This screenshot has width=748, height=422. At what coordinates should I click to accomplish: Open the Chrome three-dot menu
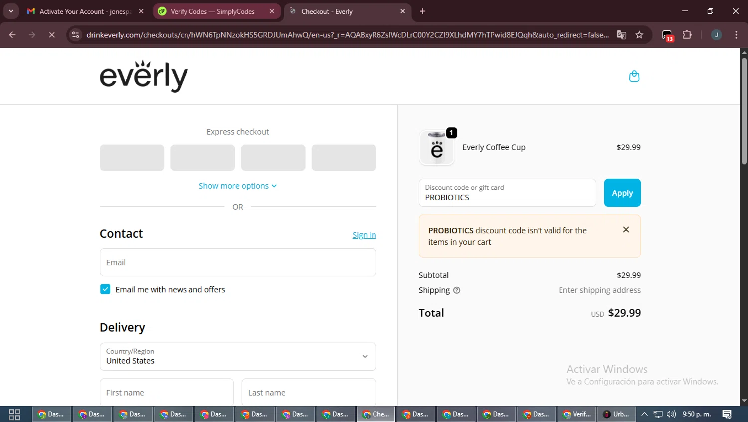click(x=736, y=35)
